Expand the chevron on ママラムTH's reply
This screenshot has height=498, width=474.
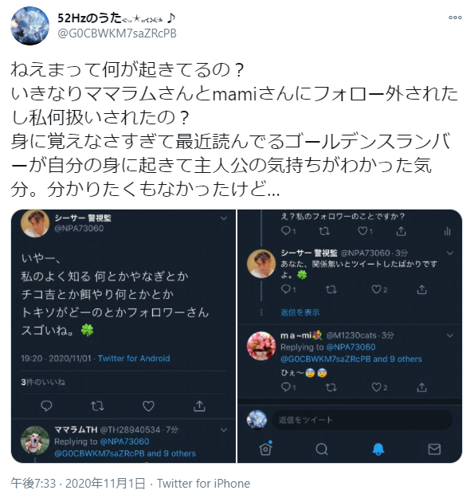pos(224,430)
